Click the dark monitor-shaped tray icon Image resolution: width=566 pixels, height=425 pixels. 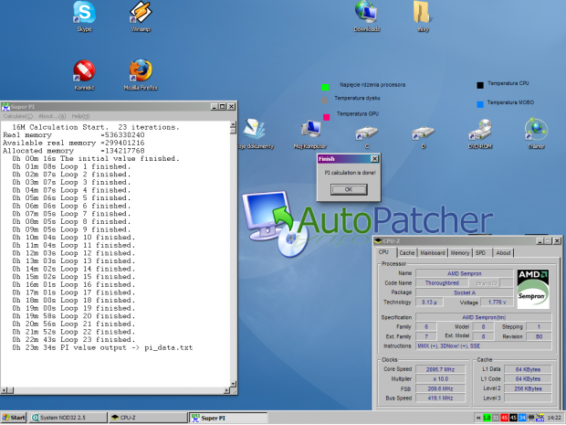[530, 418]
